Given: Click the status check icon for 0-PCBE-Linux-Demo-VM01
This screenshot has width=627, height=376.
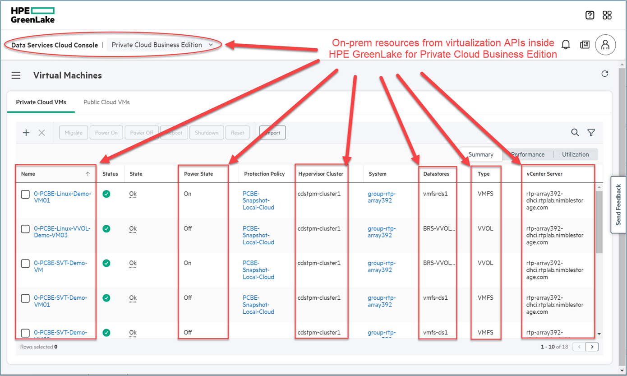Looking at the screenshot, I should [106, 194].
